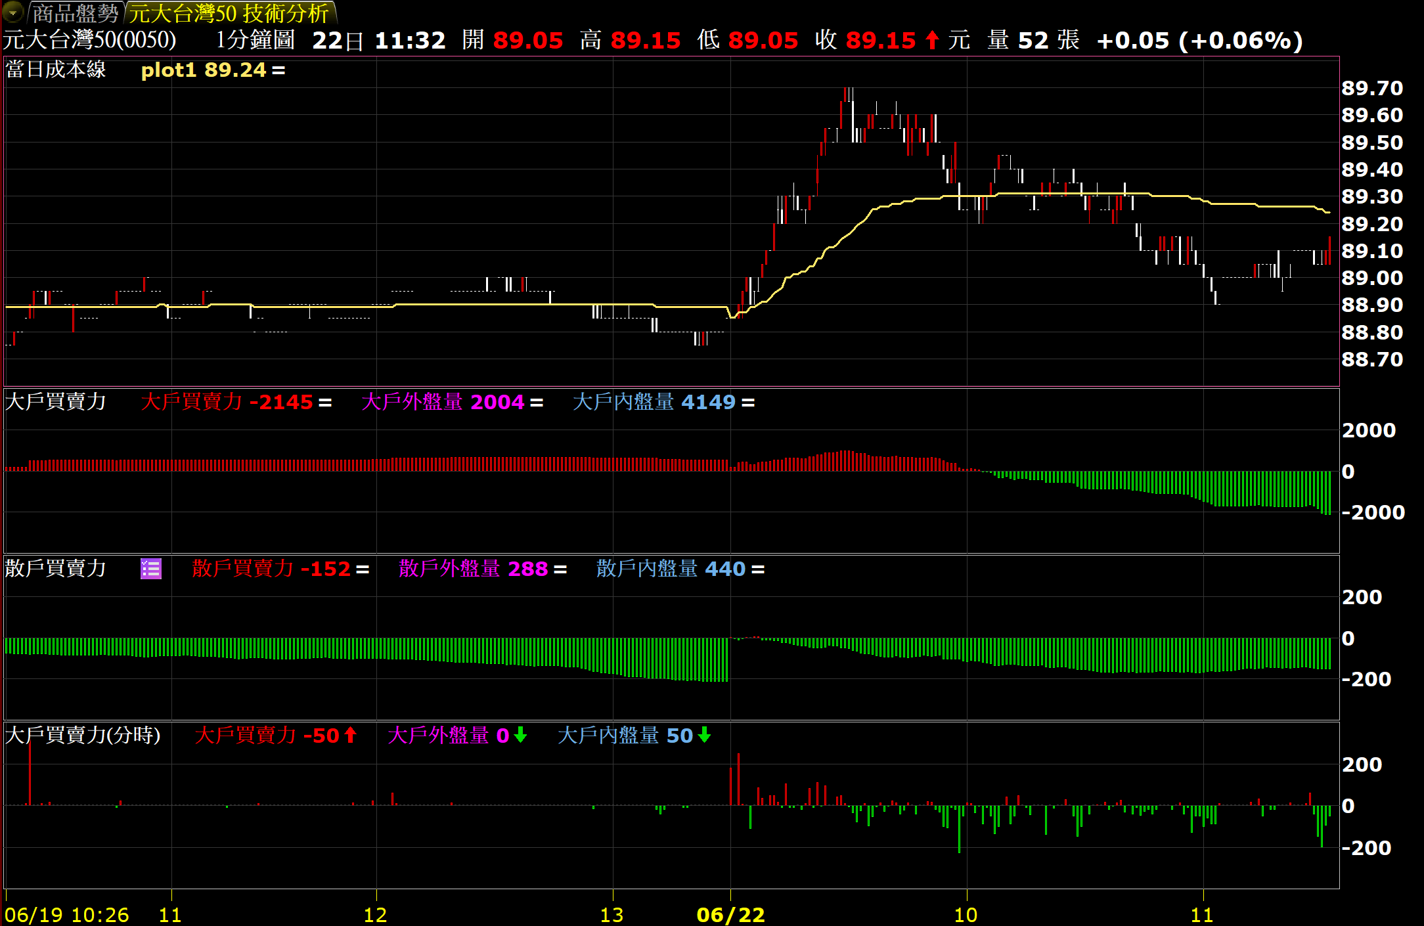Switch to the 商品盤勢 tab
1424x926 pixels.
point(75,13)
